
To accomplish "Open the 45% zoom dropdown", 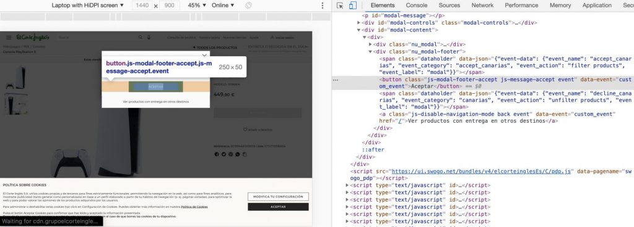I will (x=197, y=5).
